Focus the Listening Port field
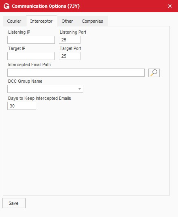This screenshot has height=217, width=178. [x=69, y=40]
